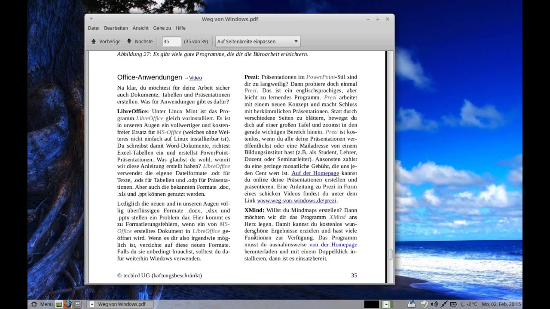Viewport: 550px width, 309px height.
Task: Open the volume control speaker icon
Action: (434, 304)
